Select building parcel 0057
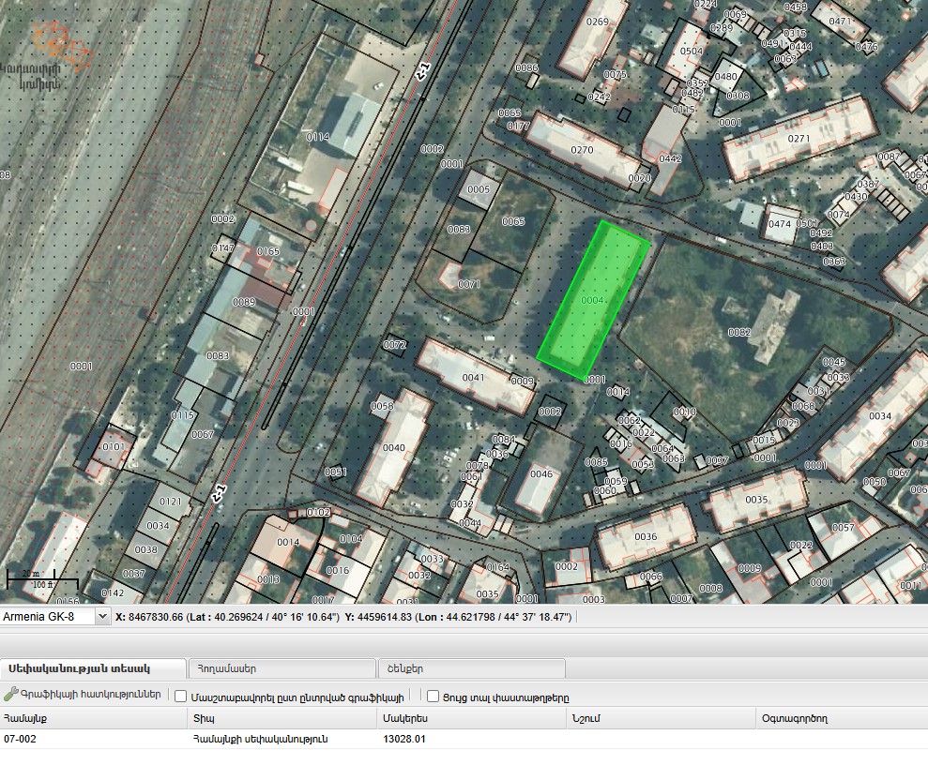The height and width of the screenshot is (765, 928). pos(843,527)
